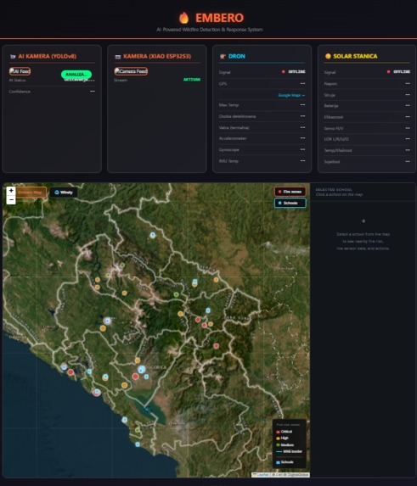Select the easternmost red critical fire marker

pos(217,346)
